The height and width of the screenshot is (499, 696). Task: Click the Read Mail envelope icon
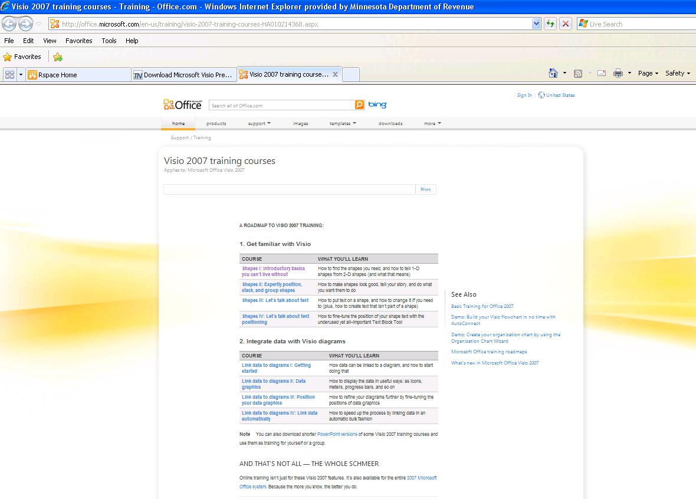click(x=602, y=73)
